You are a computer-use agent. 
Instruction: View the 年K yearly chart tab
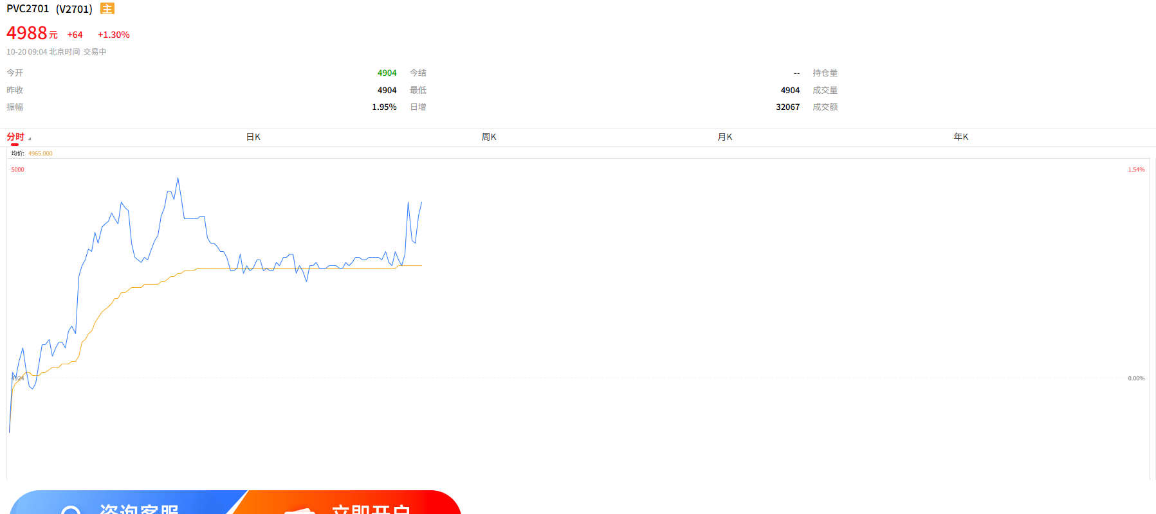(961, 137)
